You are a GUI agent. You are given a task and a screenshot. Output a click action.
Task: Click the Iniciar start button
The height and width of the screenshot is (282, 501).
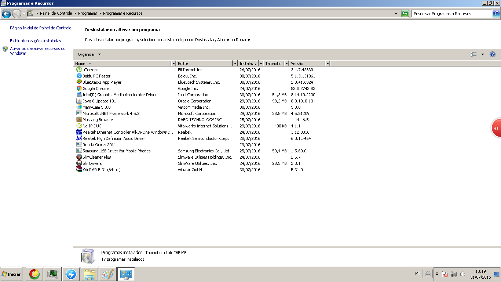(x=11, y=274)
